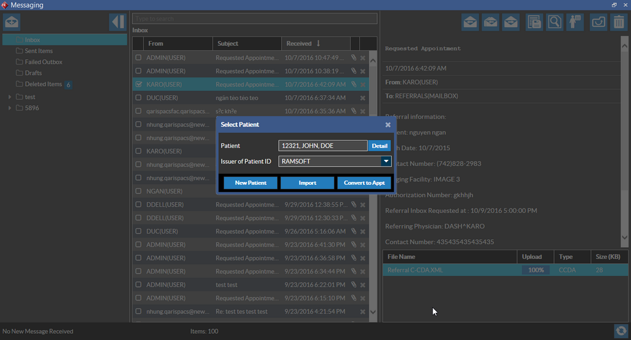This screenshot has height=340, width=631.
Task: Click the Reply envelope icon
Action: point(471,22)
